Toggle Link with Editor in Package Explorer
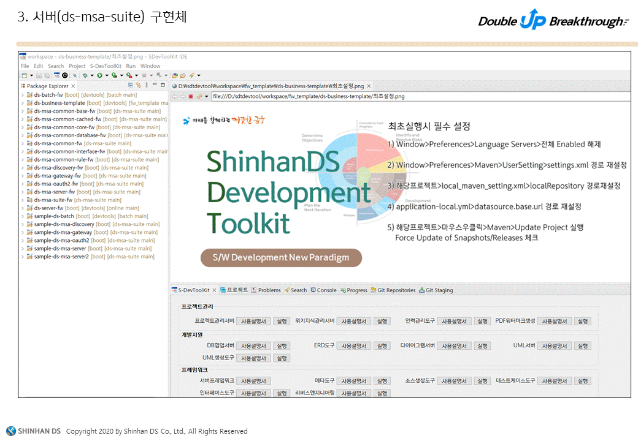The width and height of the screenshot is (638, 441). tap(139, 85)
